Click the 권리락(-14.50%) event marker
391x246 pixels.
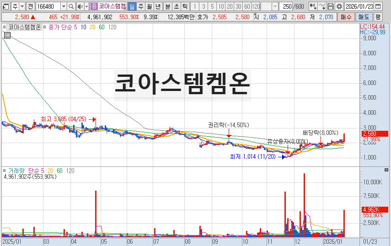click(228, 125)
